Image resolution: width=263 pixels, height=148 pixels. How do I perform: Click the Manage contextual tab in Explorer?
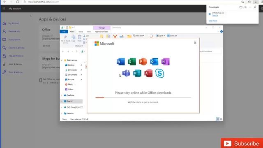coord(102,28)
